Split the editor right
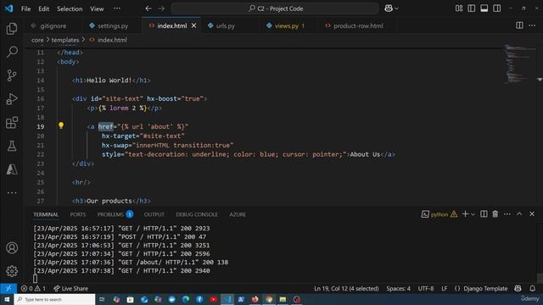This screenshot has width=543, height=305. pyautogui.click(x=519, y=25)
